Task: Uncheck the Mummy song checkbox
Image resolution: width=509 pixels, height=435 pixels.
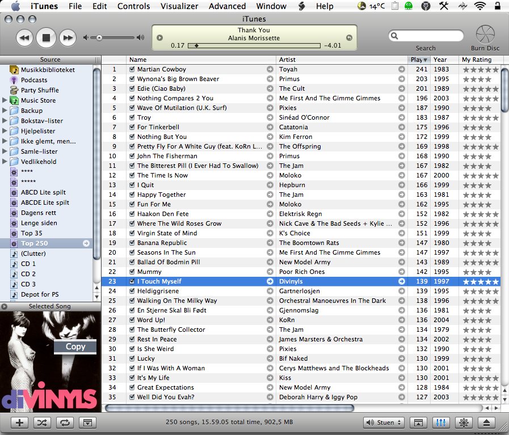Action: click(132, 272)
